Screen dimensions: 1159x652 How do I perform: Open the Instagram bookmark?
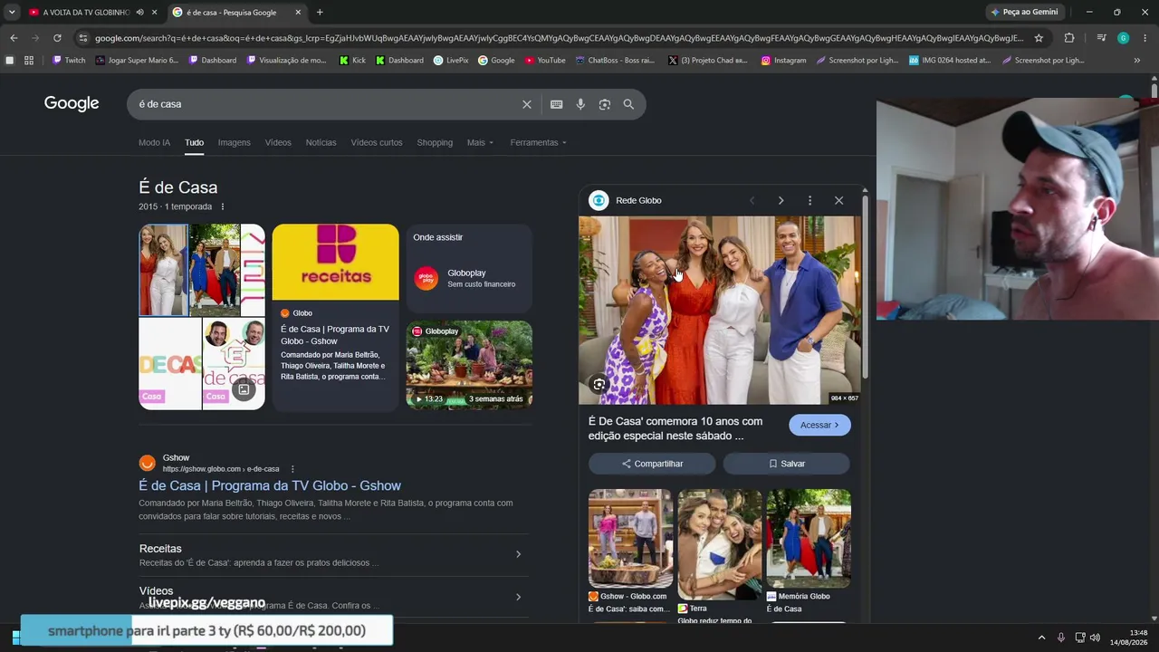784,61
